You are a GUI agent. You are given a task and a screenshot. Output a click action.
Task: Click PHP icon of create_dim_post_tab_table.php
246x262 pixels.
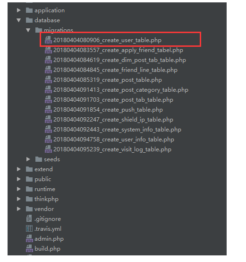pos(48,60)
